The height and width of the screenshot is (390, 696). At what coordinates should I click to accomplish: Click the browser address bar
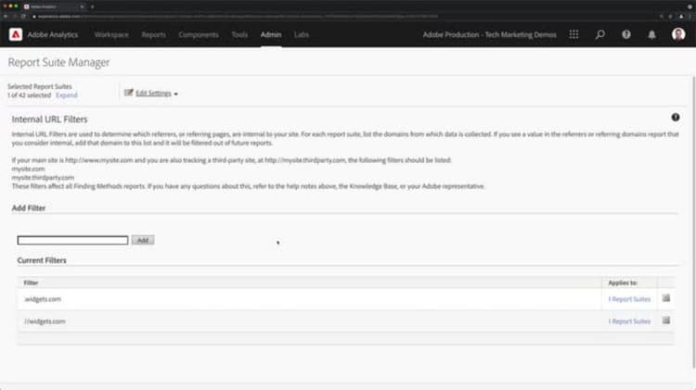(x=238, y=17)
